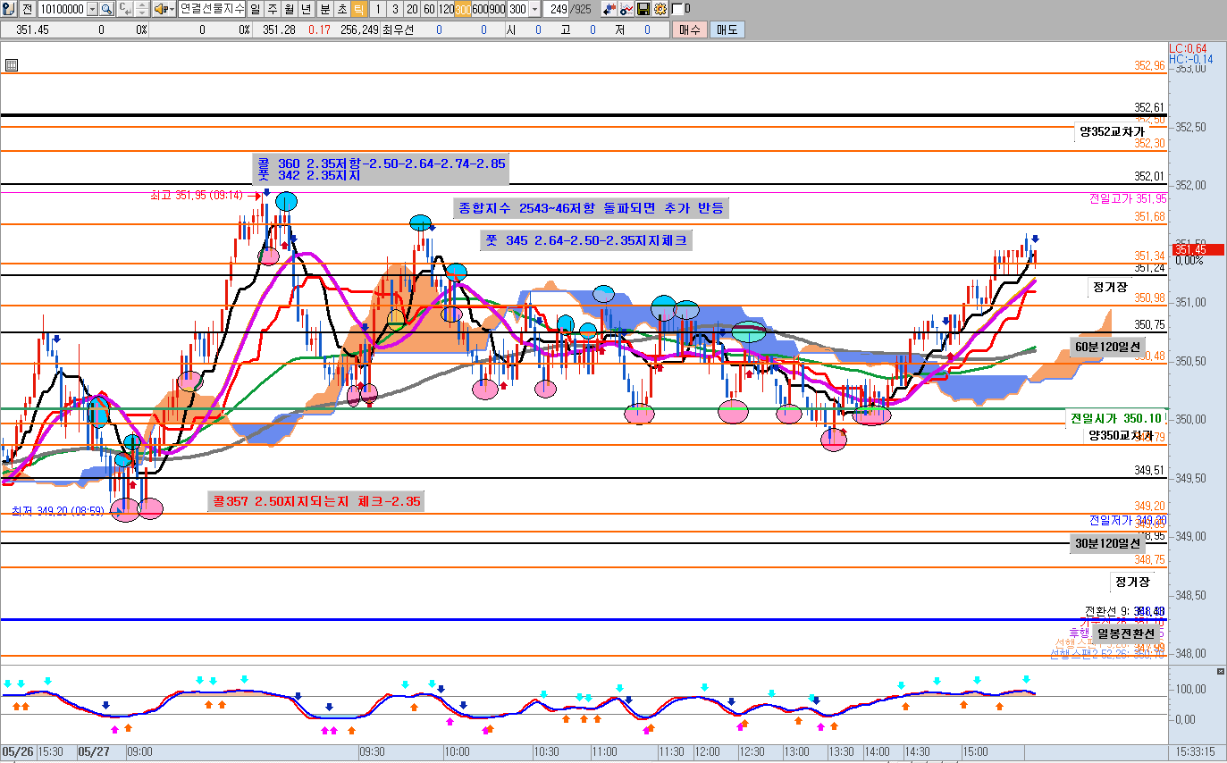Click the line chart indicator icon
This screenshot has height=763, width=1227.
[x=626, y=9]
